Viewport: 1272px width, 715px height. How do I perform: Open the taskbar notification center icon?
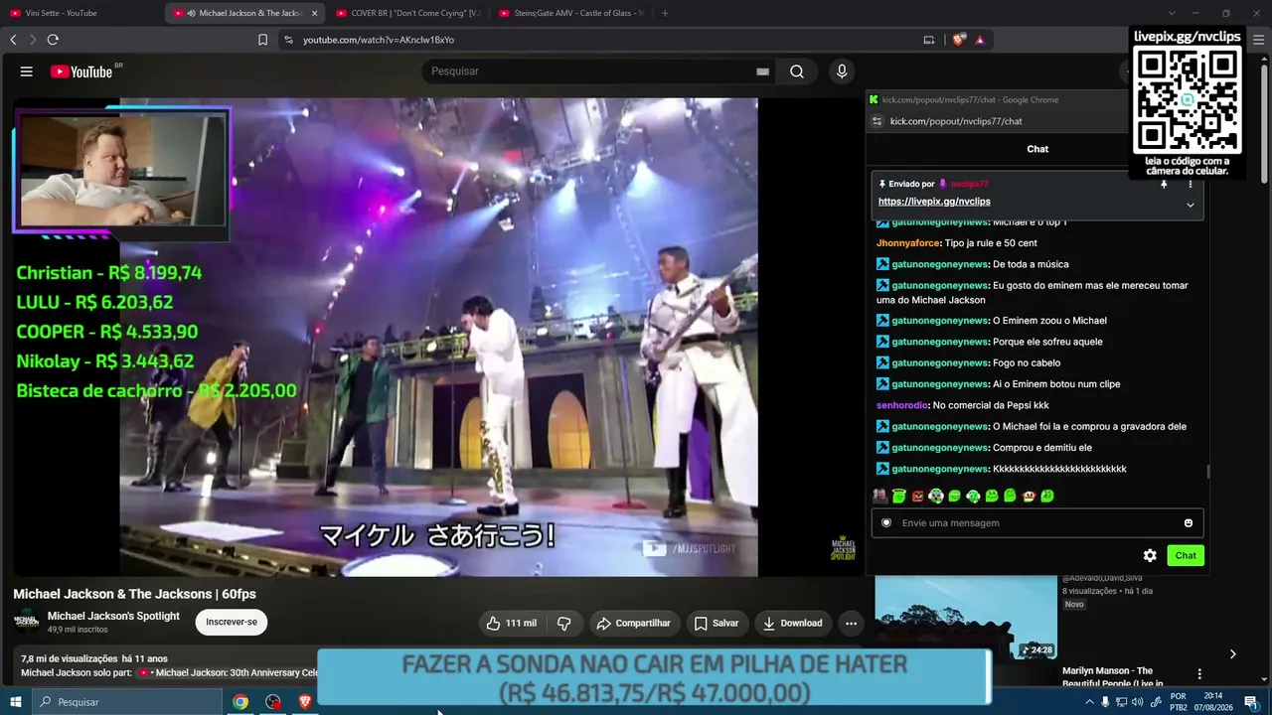tap(1251, 702)
